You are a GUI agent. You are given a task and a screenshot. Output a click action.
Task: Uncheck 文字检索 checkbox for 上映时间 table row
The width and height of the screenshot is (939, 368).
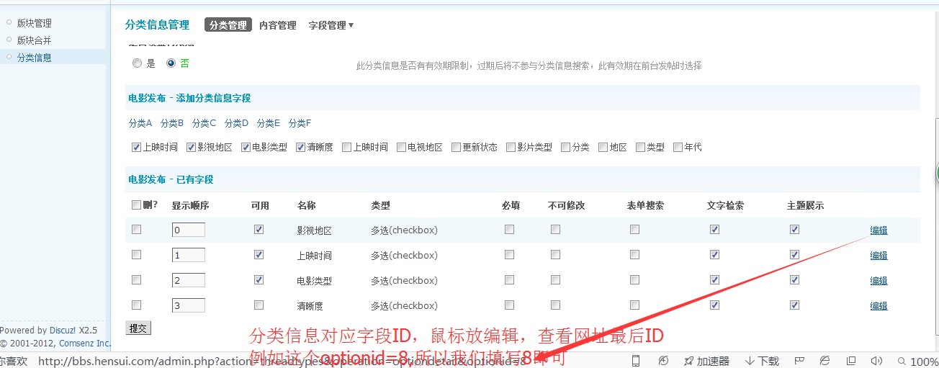(x=714, y=255)
